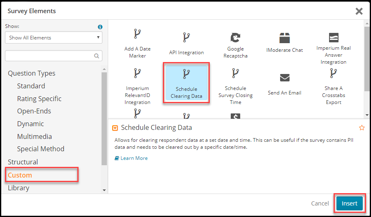The image size is (371, 217).
Task: Choose the API Integration element icon
Action: [x=186, y=37]
